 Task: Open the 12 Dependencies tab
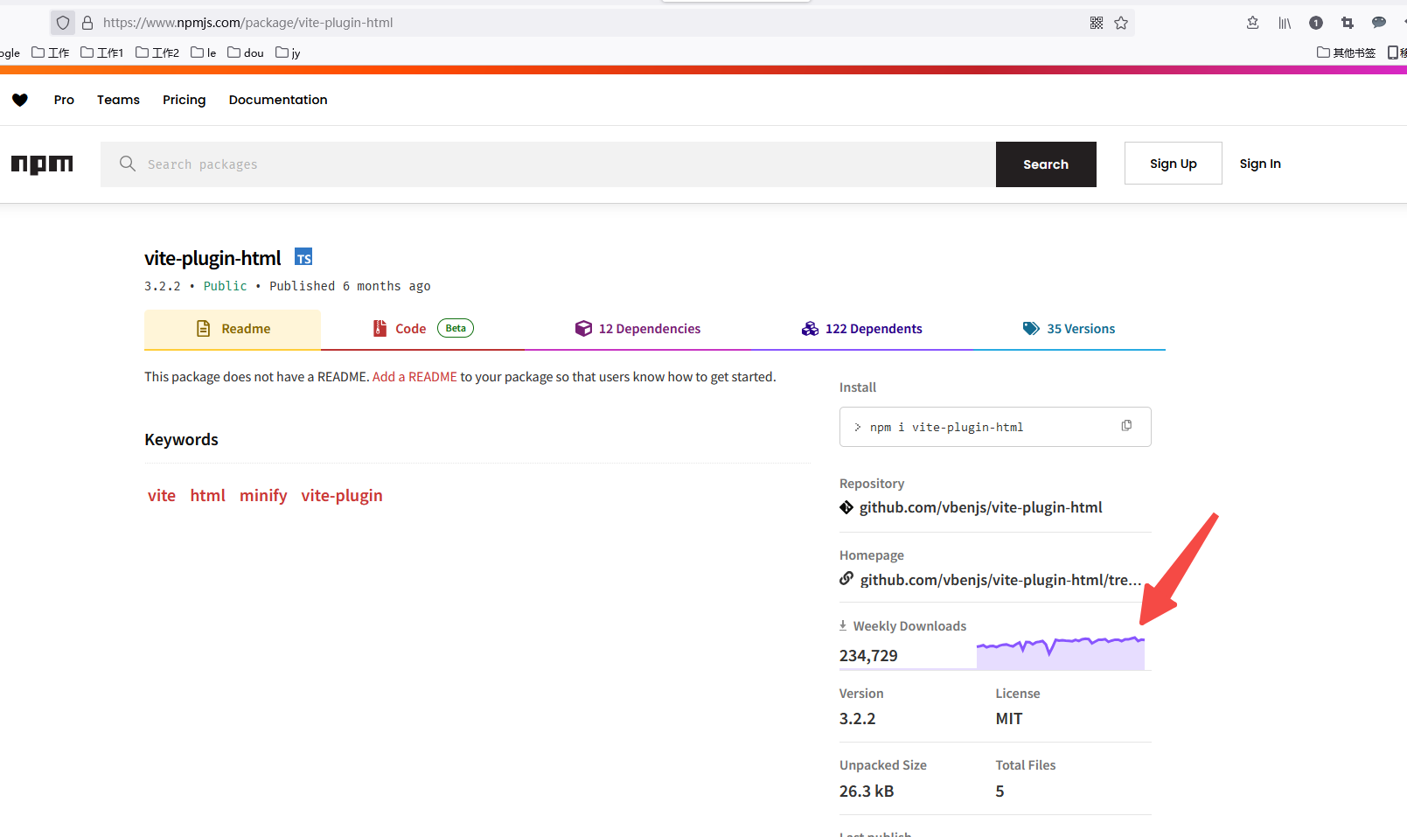click(x=637, y=329)
